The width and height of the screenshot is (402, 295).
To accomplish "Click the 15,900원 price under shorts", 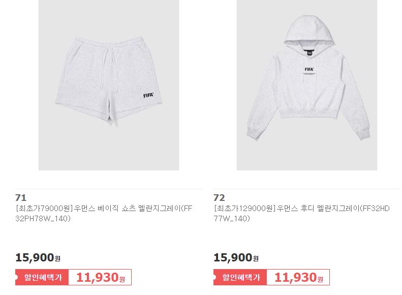I will click(x=38, y=257).
